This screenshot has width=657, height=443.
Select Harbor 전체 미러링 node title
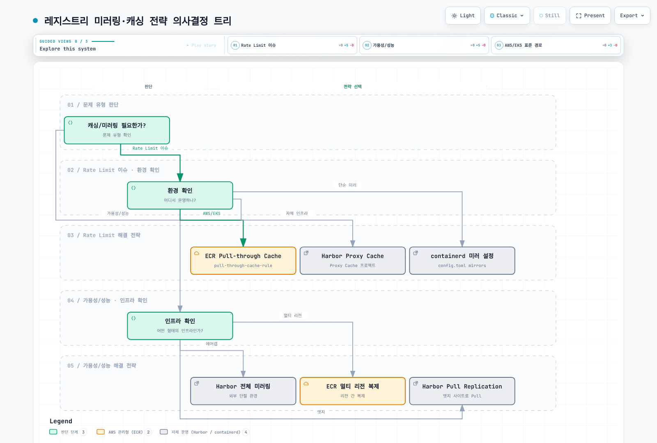tap(243, 386)
